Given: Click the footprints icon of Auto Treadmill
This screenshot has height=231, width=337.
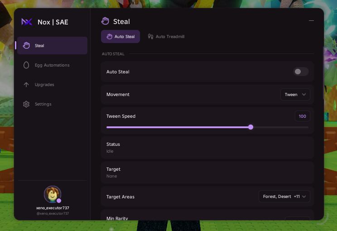Looking at the screenshot, I should tap(150, 37).
